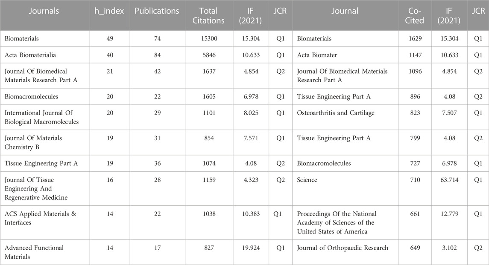Click the "Advanced Functional Materials" journal name
Screen dimensions: 489x265
tap(34, 252)
